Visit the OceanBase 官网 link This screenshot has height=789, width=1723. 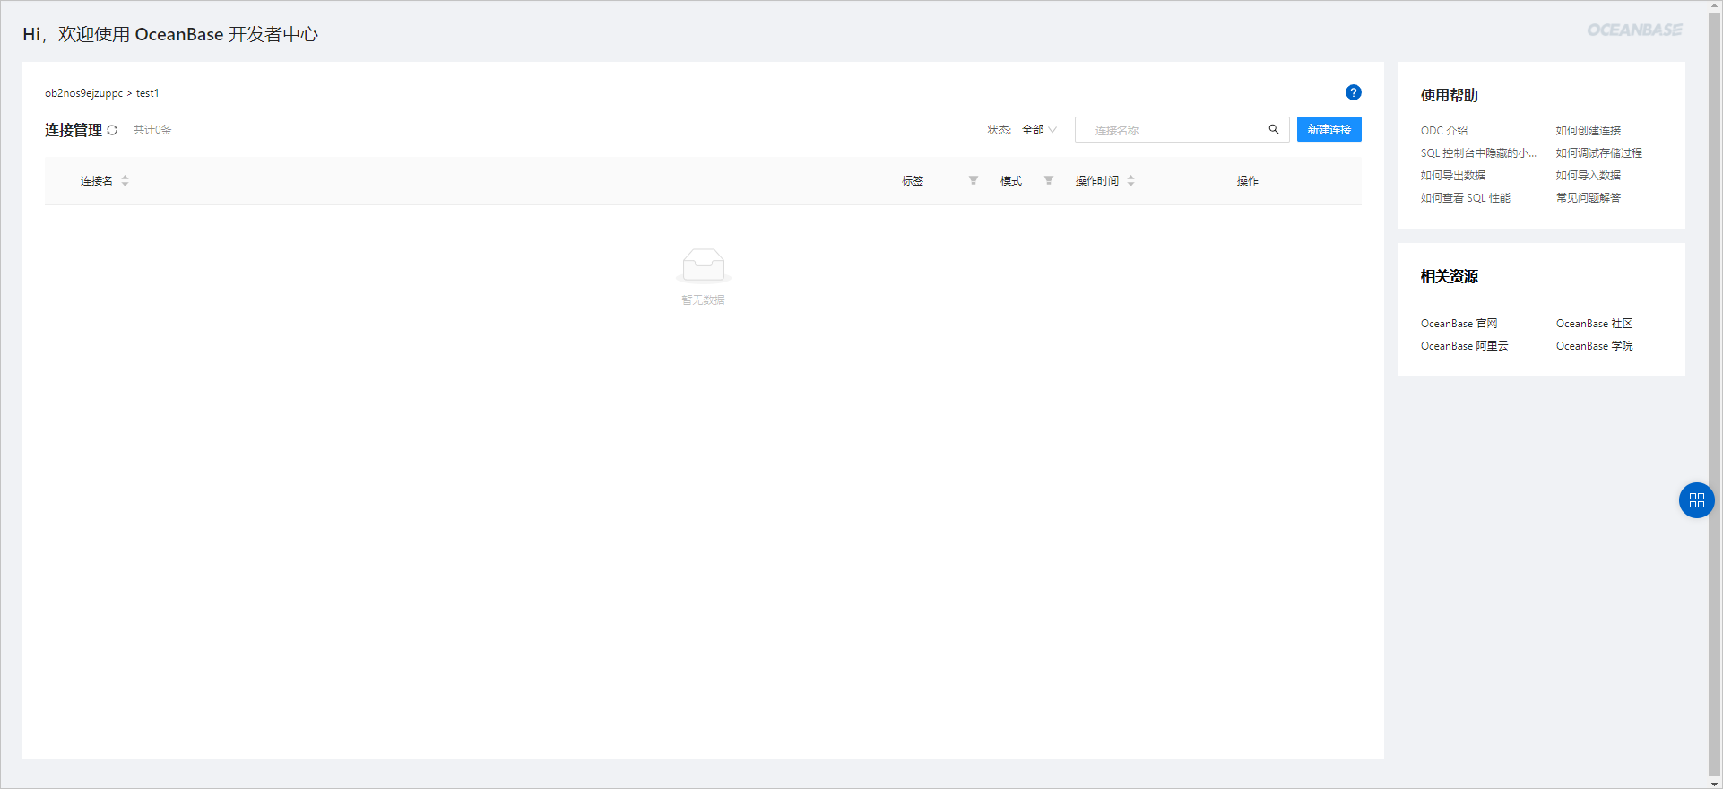coord(1459,324)
